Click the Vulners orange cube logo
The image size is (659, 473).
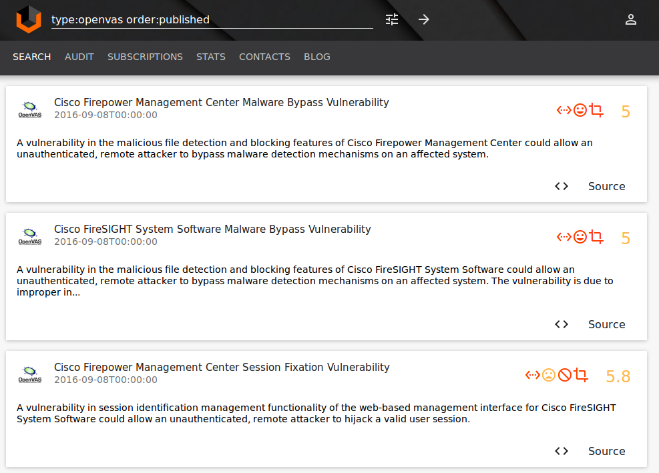pos(29,19)
